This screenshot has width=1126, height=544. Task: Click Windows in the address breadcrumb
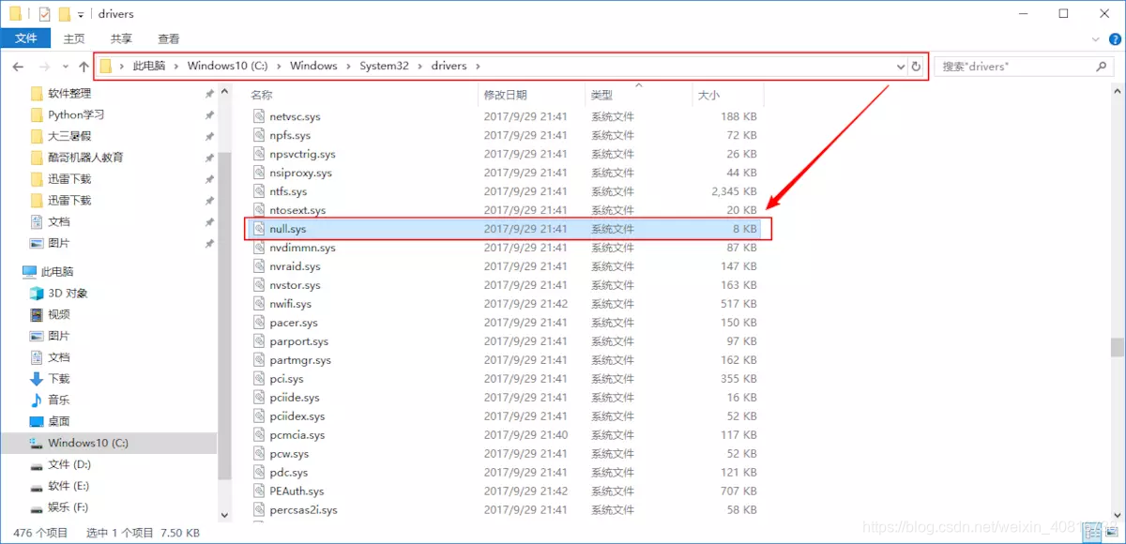(313, 67)
